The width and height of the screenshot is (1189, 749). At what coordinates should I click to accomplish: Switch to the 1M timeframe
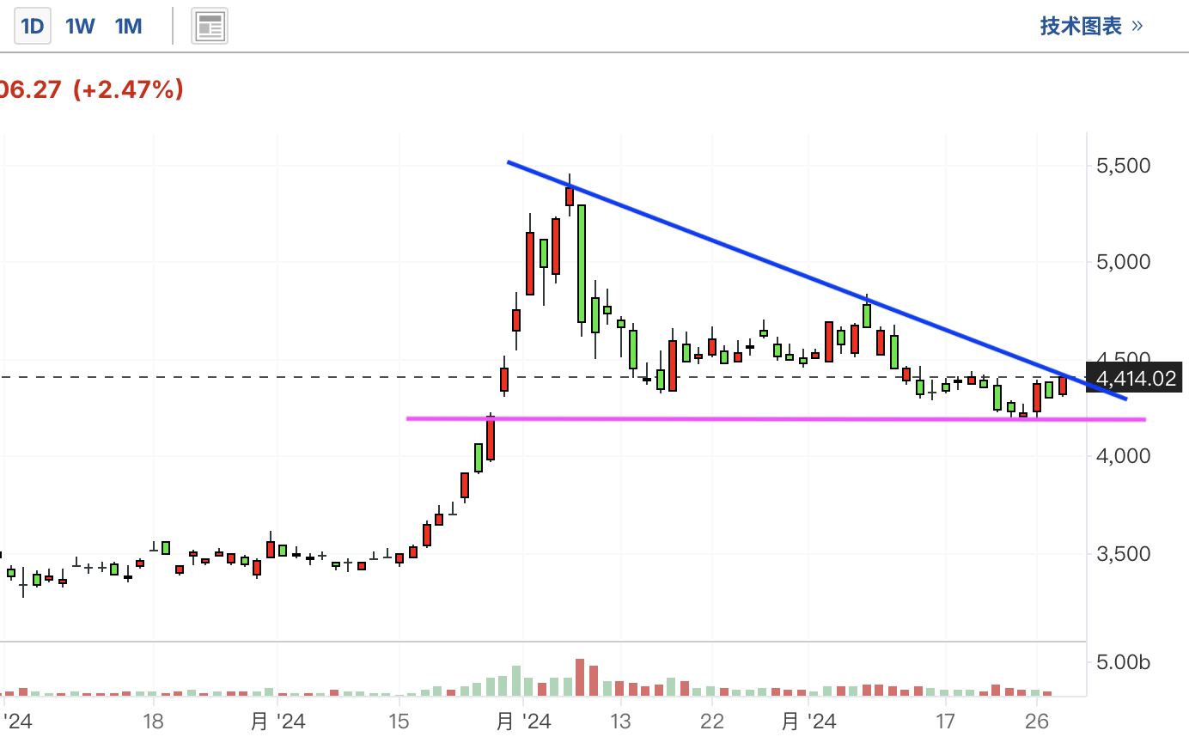pyautogui.click(x=129, y=26)
